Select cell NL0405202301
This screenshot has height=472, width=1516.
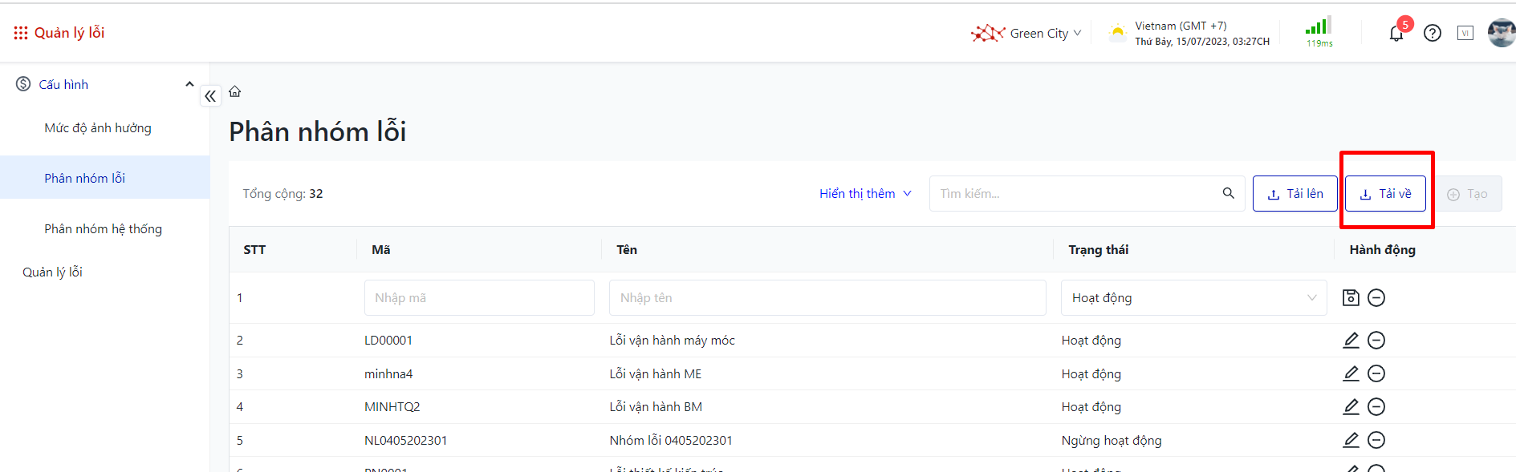(405, 440)
